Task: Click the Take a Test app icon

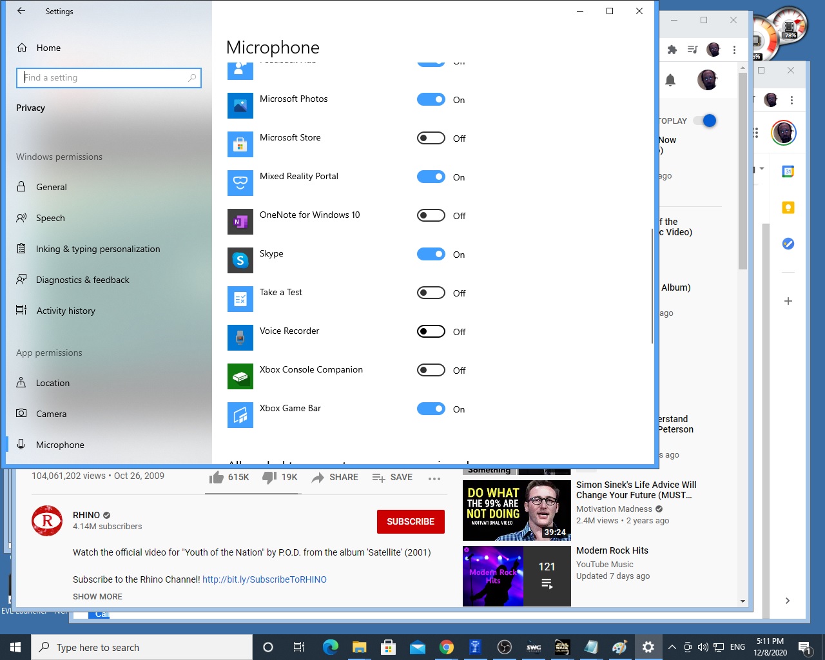Action: point(240,299)
